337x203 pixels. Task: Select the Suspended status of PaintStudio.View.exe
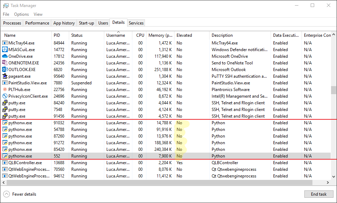coord(81,83)
